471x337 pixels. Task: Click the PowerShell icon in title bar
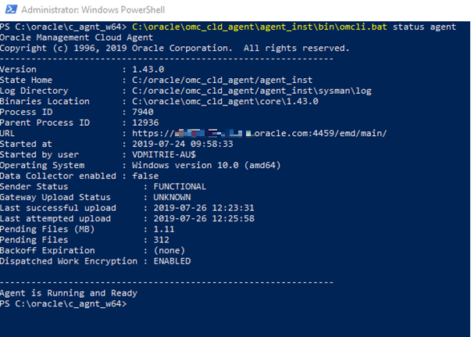(9, 9)
